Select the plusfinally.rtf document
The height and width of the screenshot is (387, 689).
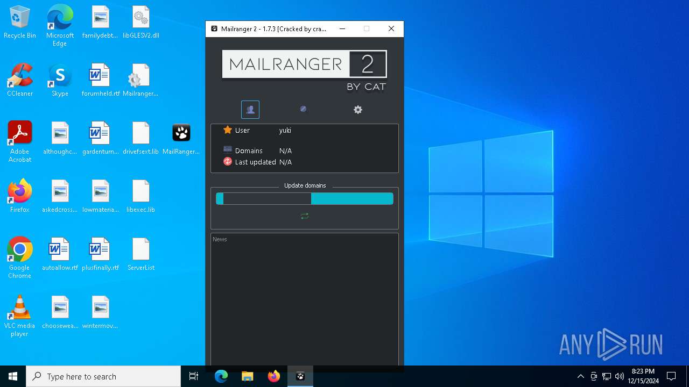100,255
